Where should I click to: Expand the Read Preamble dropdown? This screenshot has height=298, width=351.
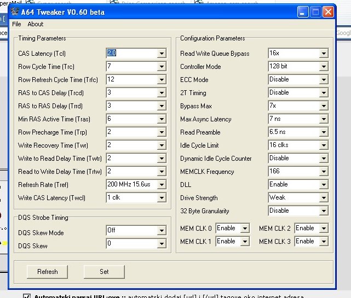(324, 132)
